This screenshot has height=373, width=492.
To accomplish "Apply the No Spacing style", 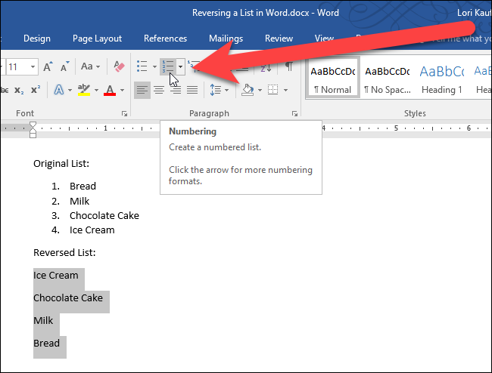I will 388,80.
